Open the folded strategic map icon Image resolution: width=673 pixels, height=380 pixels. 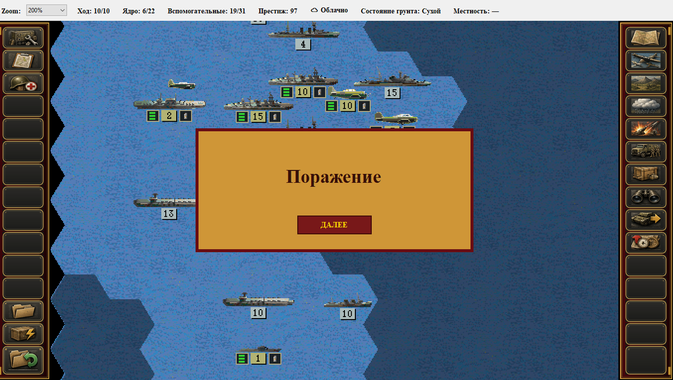(646, 37)
